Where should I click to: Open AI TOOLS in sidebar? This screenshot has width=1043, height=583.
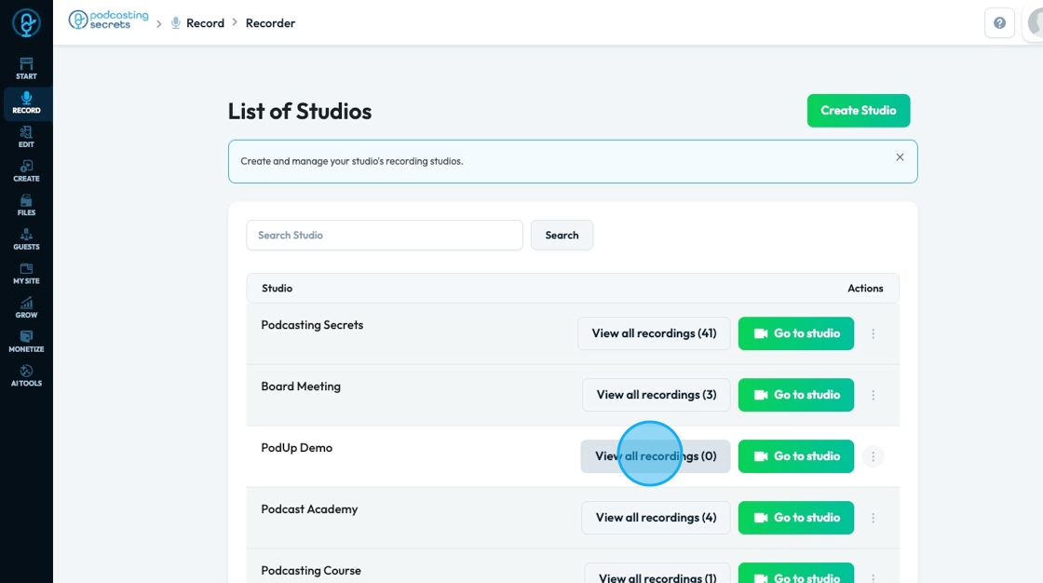point(26,375)
